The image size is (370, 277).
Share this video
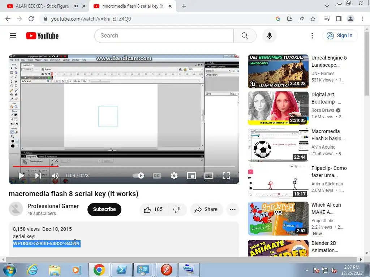(206, 210)
